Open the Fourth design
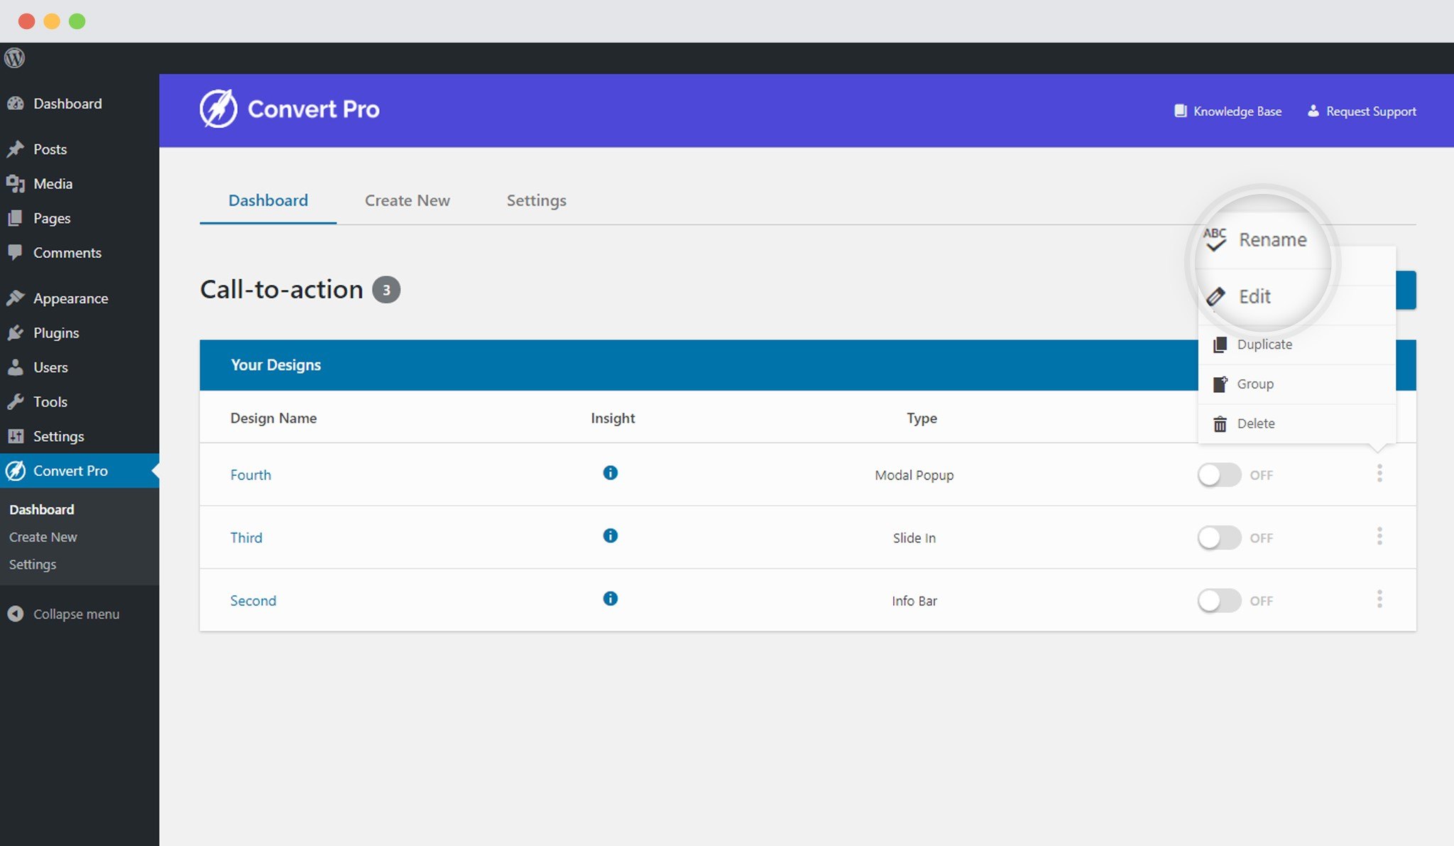This screenshot has height=846, width=1454. pyautogui.click(x=251, y=474)
